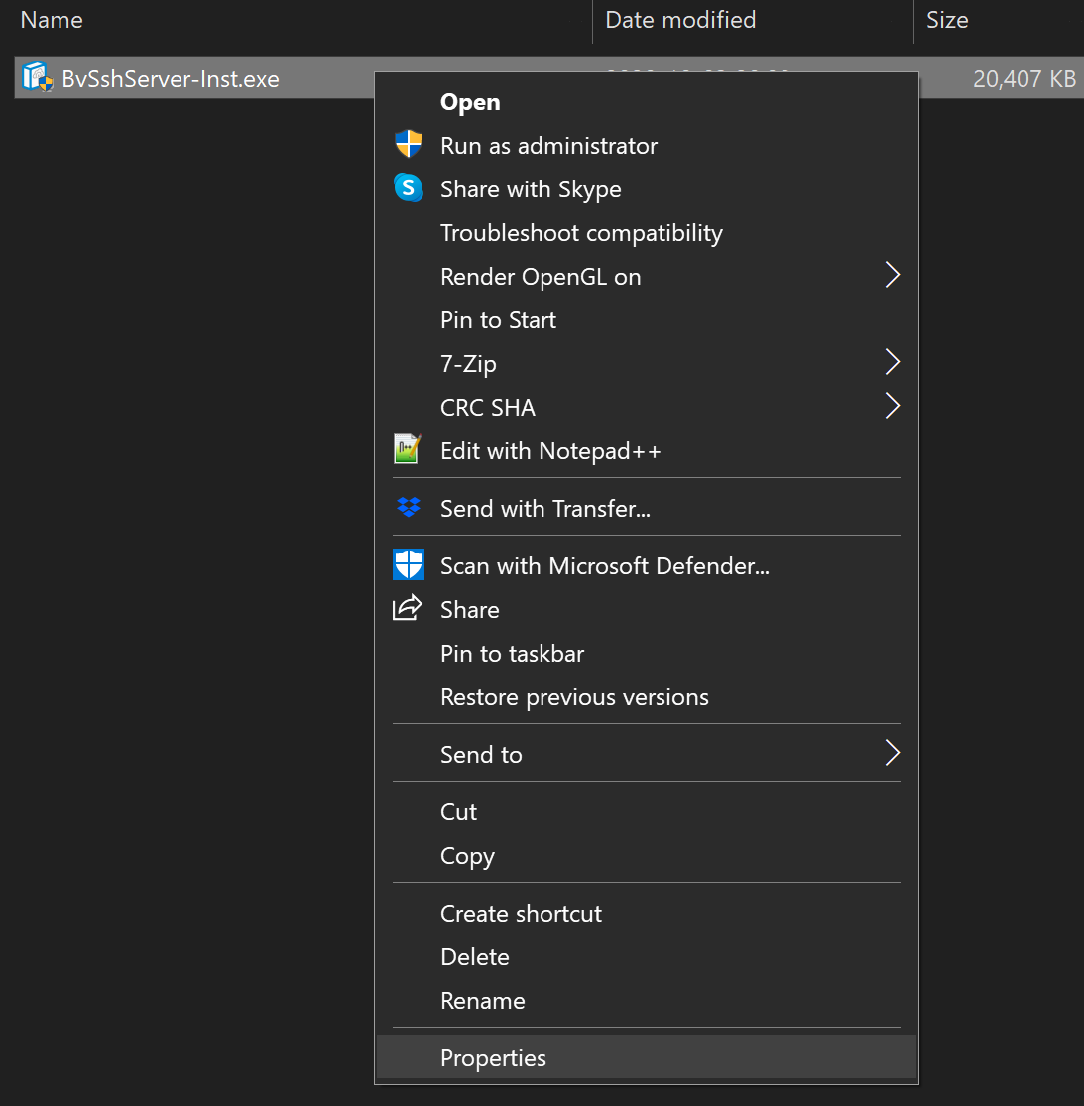Click the BvSshServer-Inst.exe file icon

tap(36, 77)
